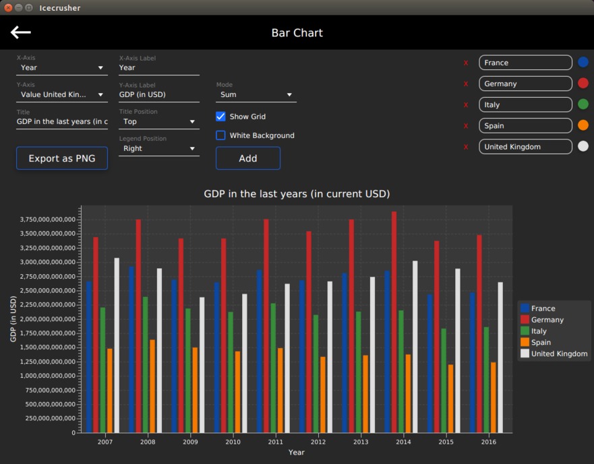Click the 3,750,000,000,000 y-axis tick label
Image resolution: width=594 pixels, height=464 pixels.
48,220
